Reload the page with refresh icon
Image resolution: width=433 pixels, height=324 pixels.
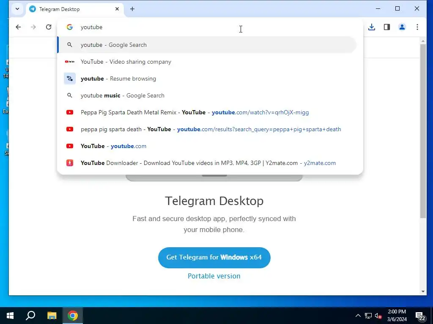tap(49, 27)
